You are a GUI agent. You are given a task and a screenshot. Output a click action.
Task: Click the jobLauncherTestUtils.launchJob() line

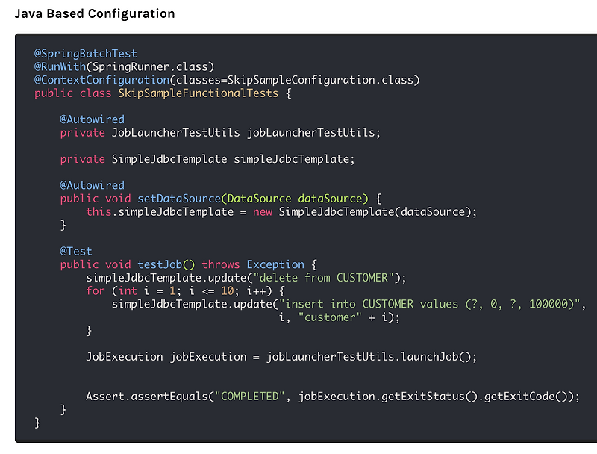tap(281, 357)
